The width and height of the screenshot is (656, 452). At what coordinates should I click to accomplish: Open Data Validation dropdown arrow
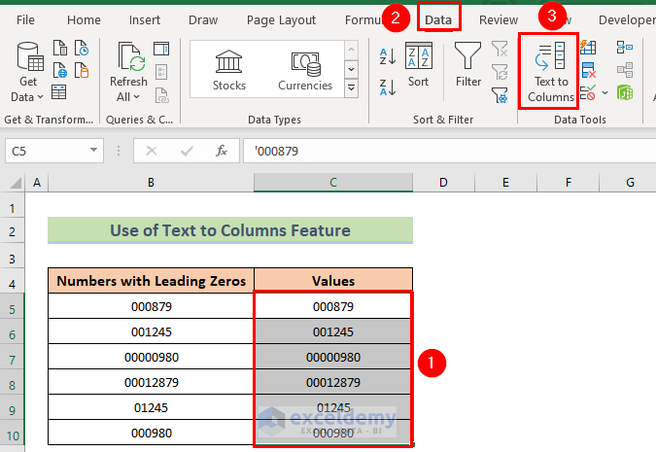pyautogui.click(x=604, y=92)
